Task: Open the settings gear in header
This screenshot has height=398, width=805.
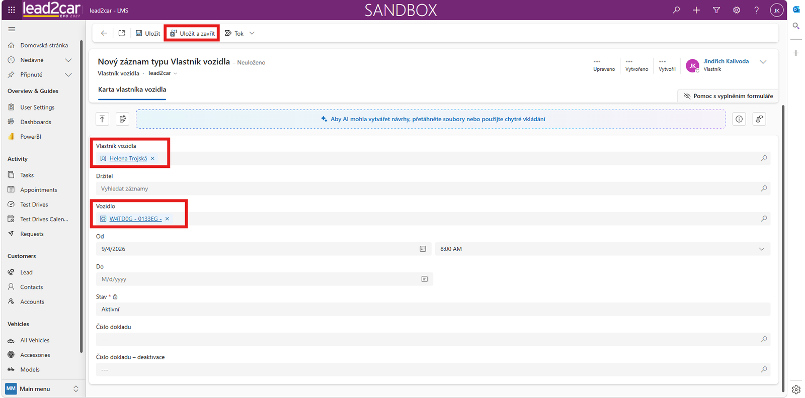Action: pyautogui.click(x=737, y=10)
